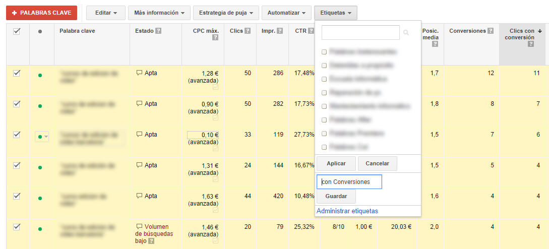The height and width of the screenshot is (249, 549).
Task: Click the help icon next to Estado
Action: click(x=158, y=31)
